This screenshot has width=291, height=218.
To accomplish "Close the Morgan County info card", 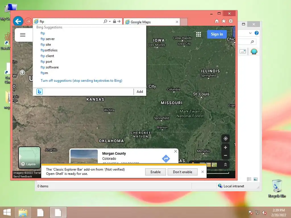I will [x=176, y=151].
